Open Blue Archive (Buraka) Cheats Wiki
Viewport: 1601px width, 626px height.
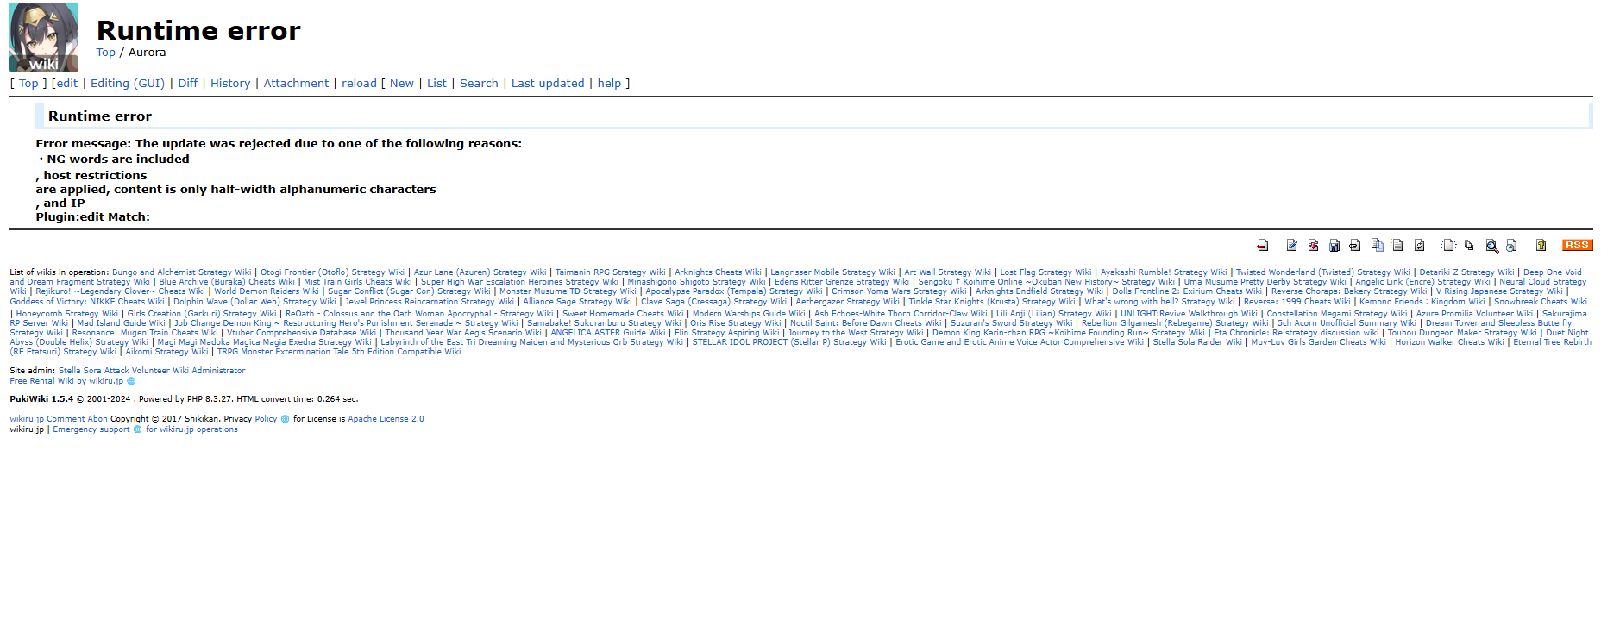pyautogui.click(x=225, y=282)
